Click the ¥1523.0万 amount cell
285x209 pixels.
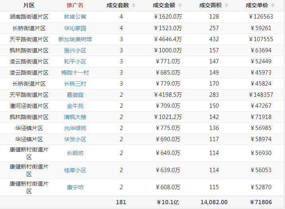tap(168, 28)
